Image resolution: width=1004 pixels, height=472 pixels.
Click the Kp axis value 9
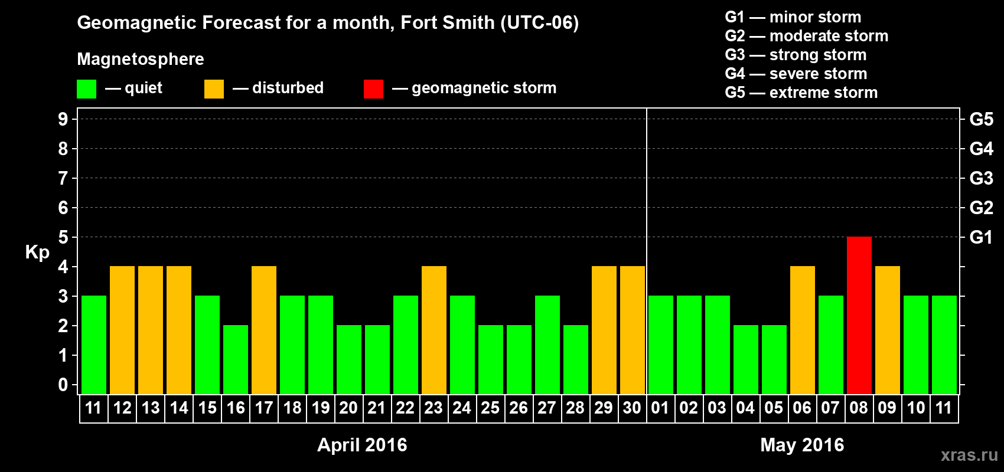pos(63,119)
